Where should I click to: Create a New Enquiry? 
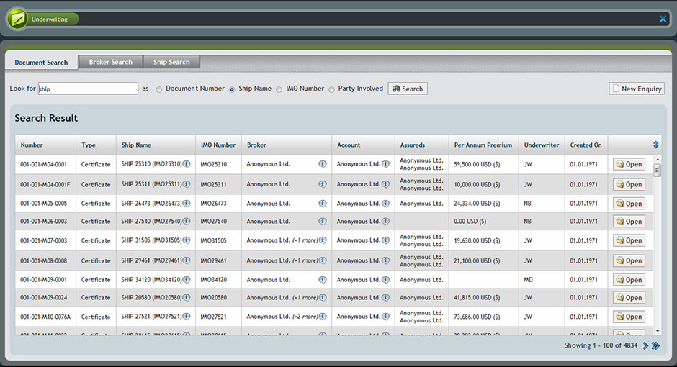[636, 89]
